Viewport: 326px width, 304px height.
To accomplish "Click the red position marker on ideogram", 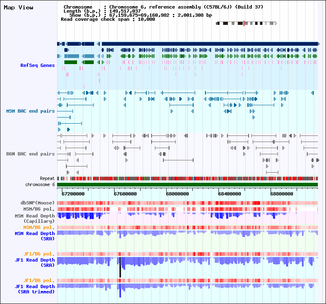I will [244, 23].
